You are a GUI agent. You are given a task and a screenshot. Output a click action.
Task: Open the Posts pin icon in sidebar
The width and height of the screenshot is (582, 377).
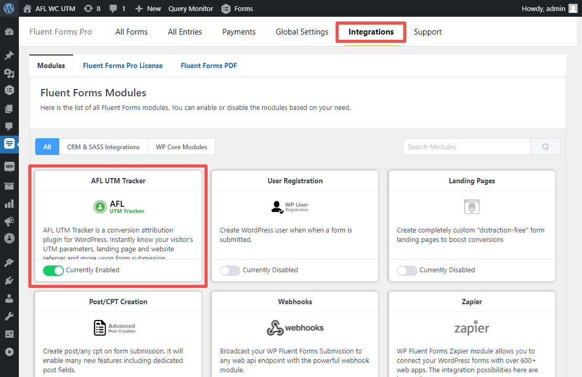coord(9,55)
